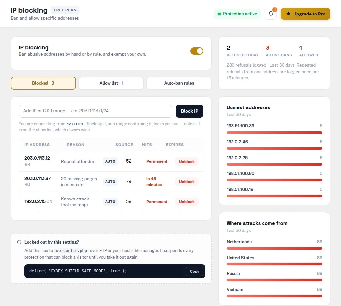
Task: Click the Block IP button
Action: pos(189,111)
